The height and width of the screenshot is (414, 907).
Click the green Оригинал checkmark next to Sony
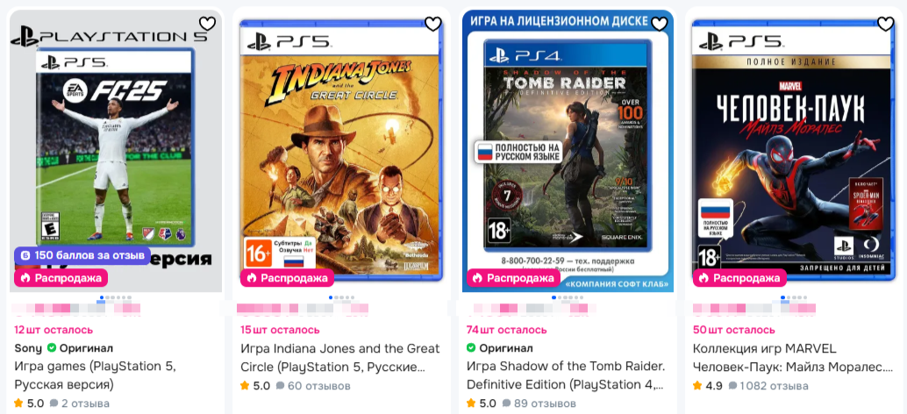coord(52,348)
